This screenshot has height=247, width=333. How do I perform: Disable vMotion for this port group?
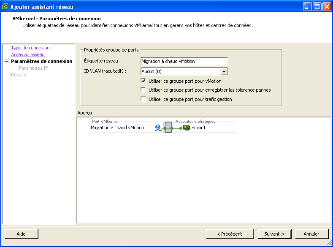coord(143,81)
